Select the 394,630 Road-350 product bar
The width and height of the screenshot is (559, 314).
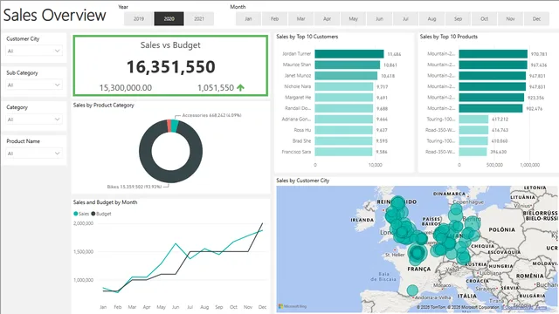coord(473,152)
